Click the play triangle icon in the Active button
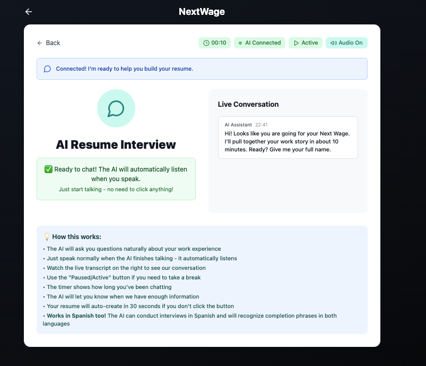426x366 pixels. pyautogui.click(x=297, y=43)
